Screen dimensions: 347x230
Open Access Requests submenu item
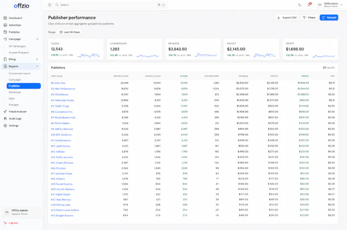[x=19, y=53]
